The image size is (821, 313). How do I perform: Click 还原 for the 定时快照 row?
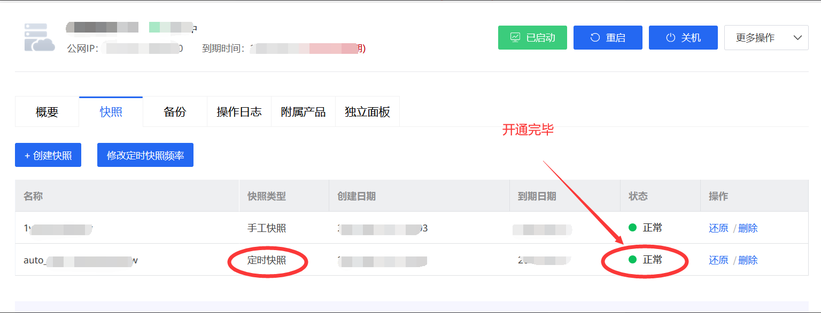[718, 260]
